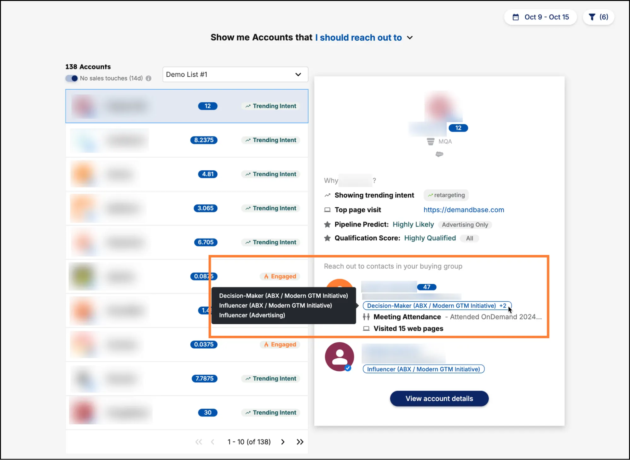Open the calendar date range picker
Image resolution: width=630 pixels, height=460 pixels.
(x=540, y=17)
